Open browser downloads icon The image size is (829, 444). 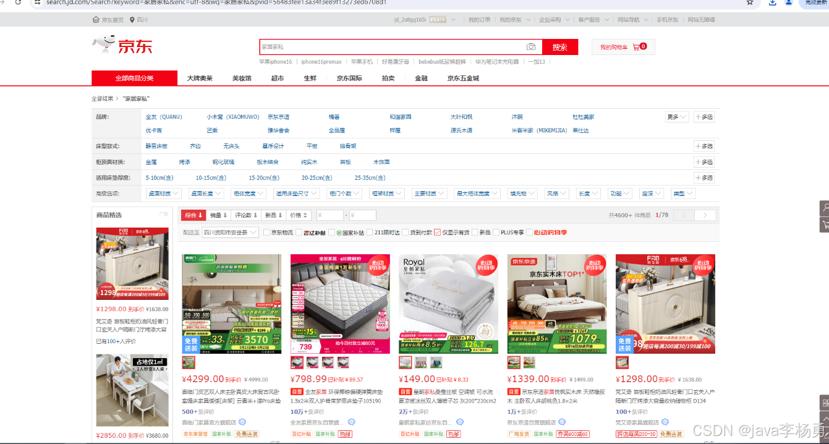click(x=773, y=2)
